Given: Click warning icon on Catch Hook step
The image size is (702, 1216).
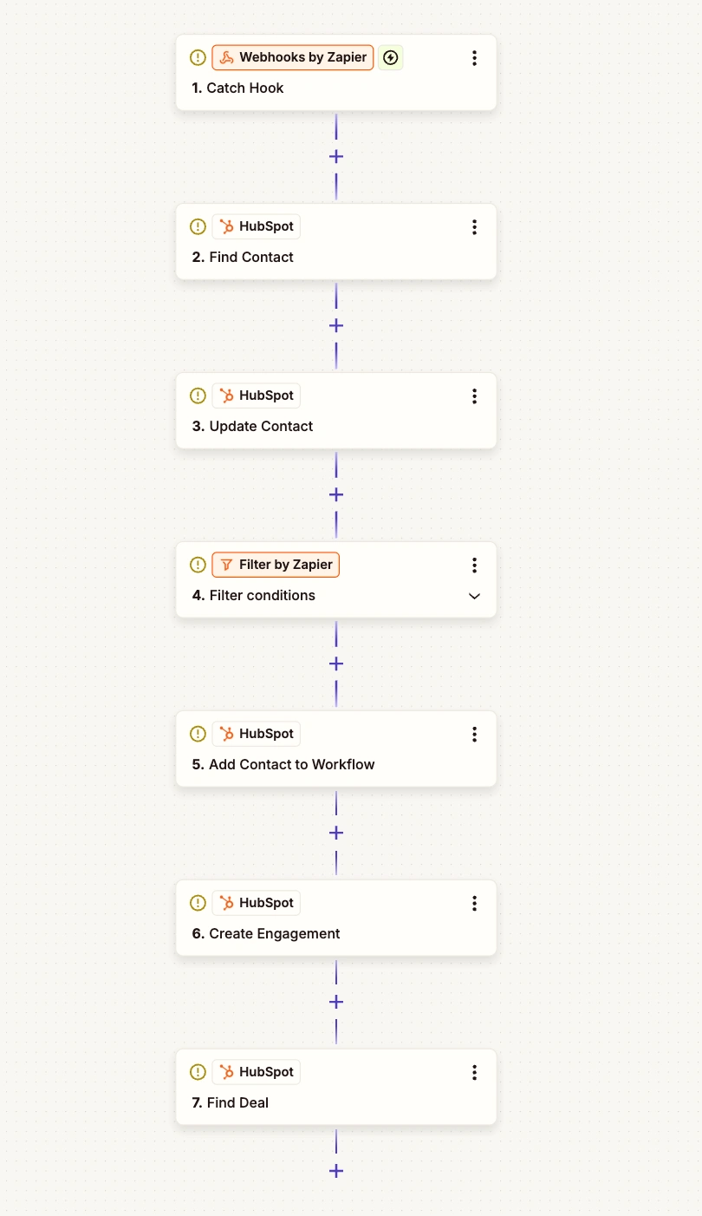Looking at the screenshot, I should coord(198,58).
